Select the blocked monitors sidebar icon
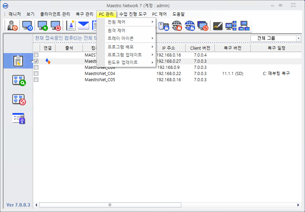 coord(19,99)
